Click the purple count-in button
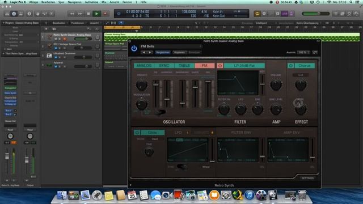This screenshot has height=204, width=363. point(285,14)
